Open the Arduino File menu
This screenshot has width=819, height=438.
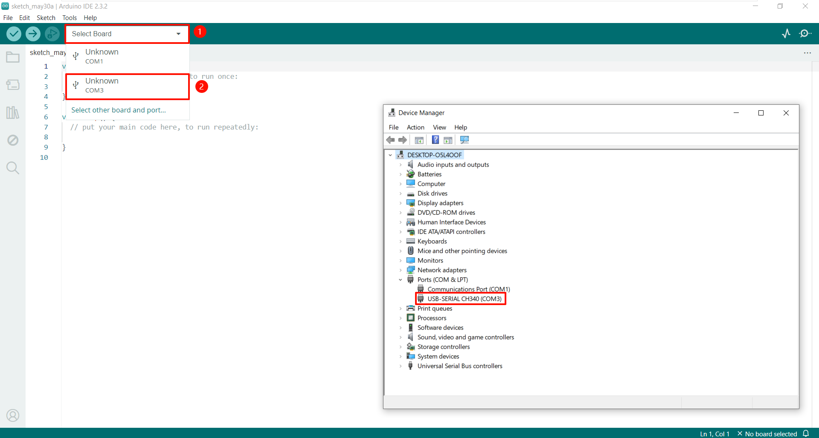pos(8,18)
